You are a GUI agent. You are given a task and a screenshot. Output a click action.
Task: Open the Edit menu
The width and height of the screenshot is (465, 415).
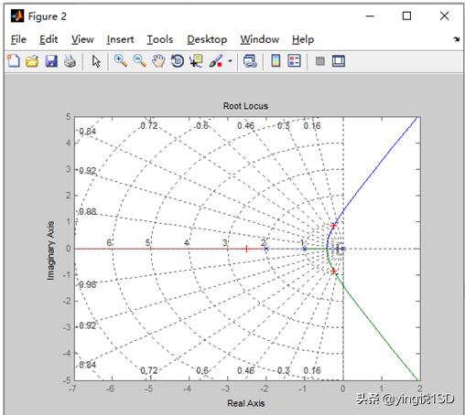point(49,39)
